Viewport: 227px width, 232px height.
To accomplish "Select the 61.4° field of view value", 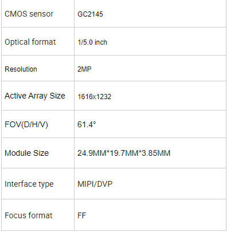I will 87,124.
